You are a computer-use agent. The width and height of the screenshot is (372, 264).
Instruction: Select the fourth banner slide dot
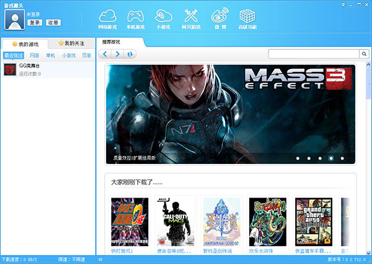[331, 158]
